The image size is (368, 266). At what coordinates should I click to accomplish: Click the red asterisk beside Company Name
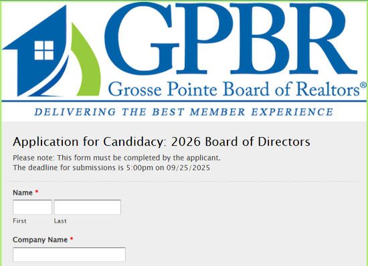pyautogui.click(x=72, y=239)
